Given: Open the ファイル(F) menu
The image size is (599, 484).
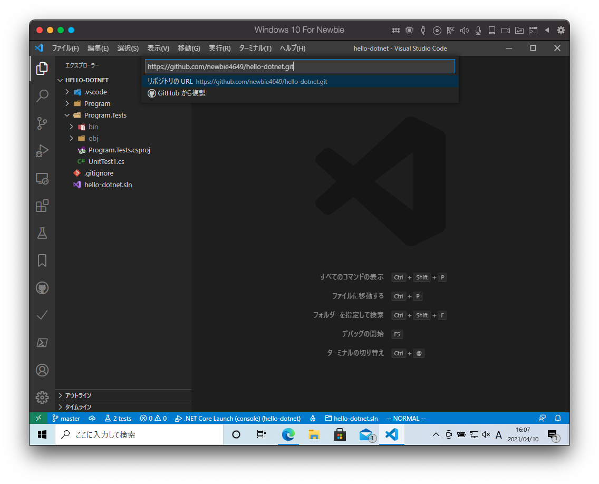Looking at the screenshot, I should 65,48.
